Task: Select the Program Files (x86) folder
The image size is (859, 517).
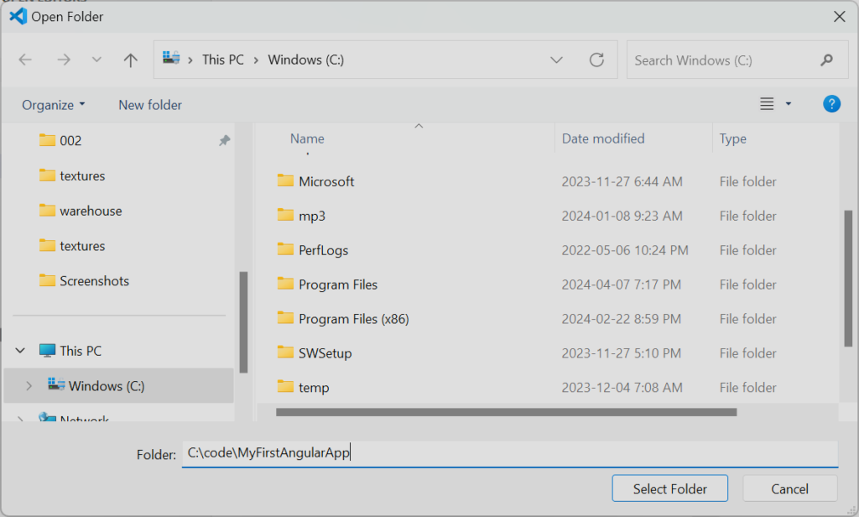Action: click(353, 319)
